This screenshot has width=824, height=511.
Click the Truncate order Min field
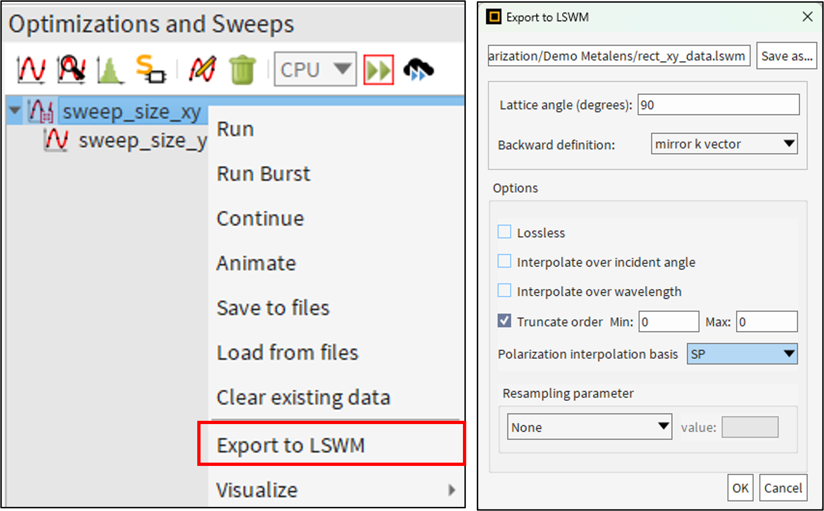click(x=669, y=321)
